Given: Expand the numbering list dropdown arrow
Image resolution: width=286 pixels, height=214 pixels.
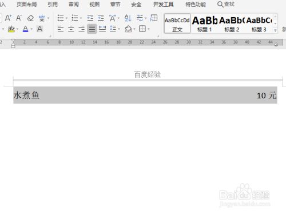Looking at the screenshot, I should (x=81, y=18).
